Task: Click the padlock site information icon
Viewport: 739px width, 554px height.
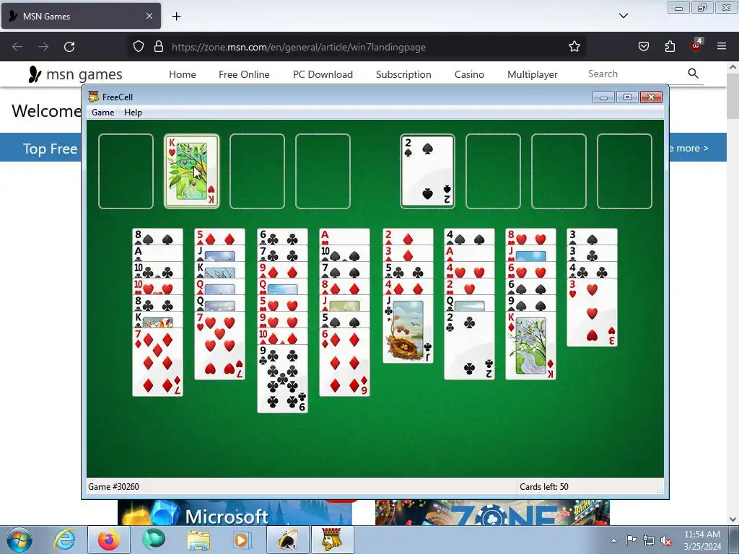Action: click(159, 47)
